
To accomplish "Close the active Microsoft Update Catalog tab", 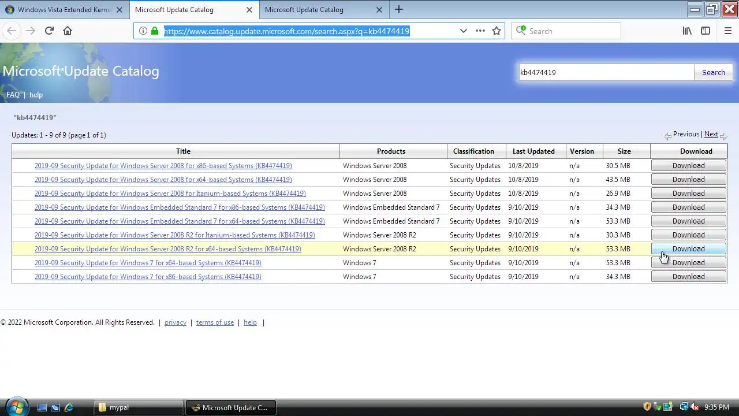I will pos(249,10).
